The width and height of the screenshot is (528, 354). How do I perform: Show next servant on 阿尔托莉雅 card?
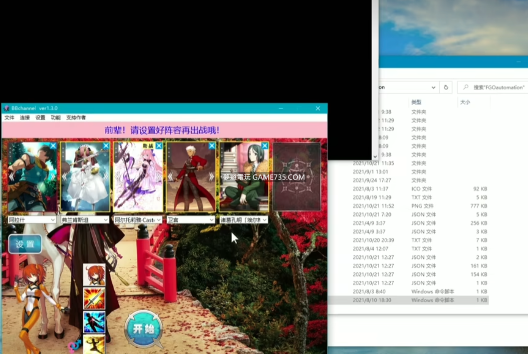click(x=158, y=177)
